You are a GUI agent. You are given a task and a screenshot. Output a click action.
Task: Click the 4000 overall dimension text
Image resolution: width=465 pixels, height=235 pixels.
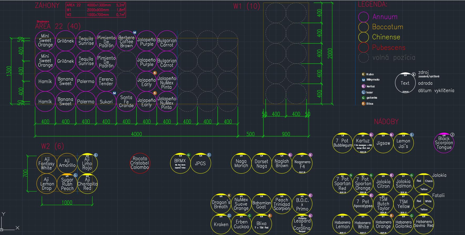[x=136, y=134]
